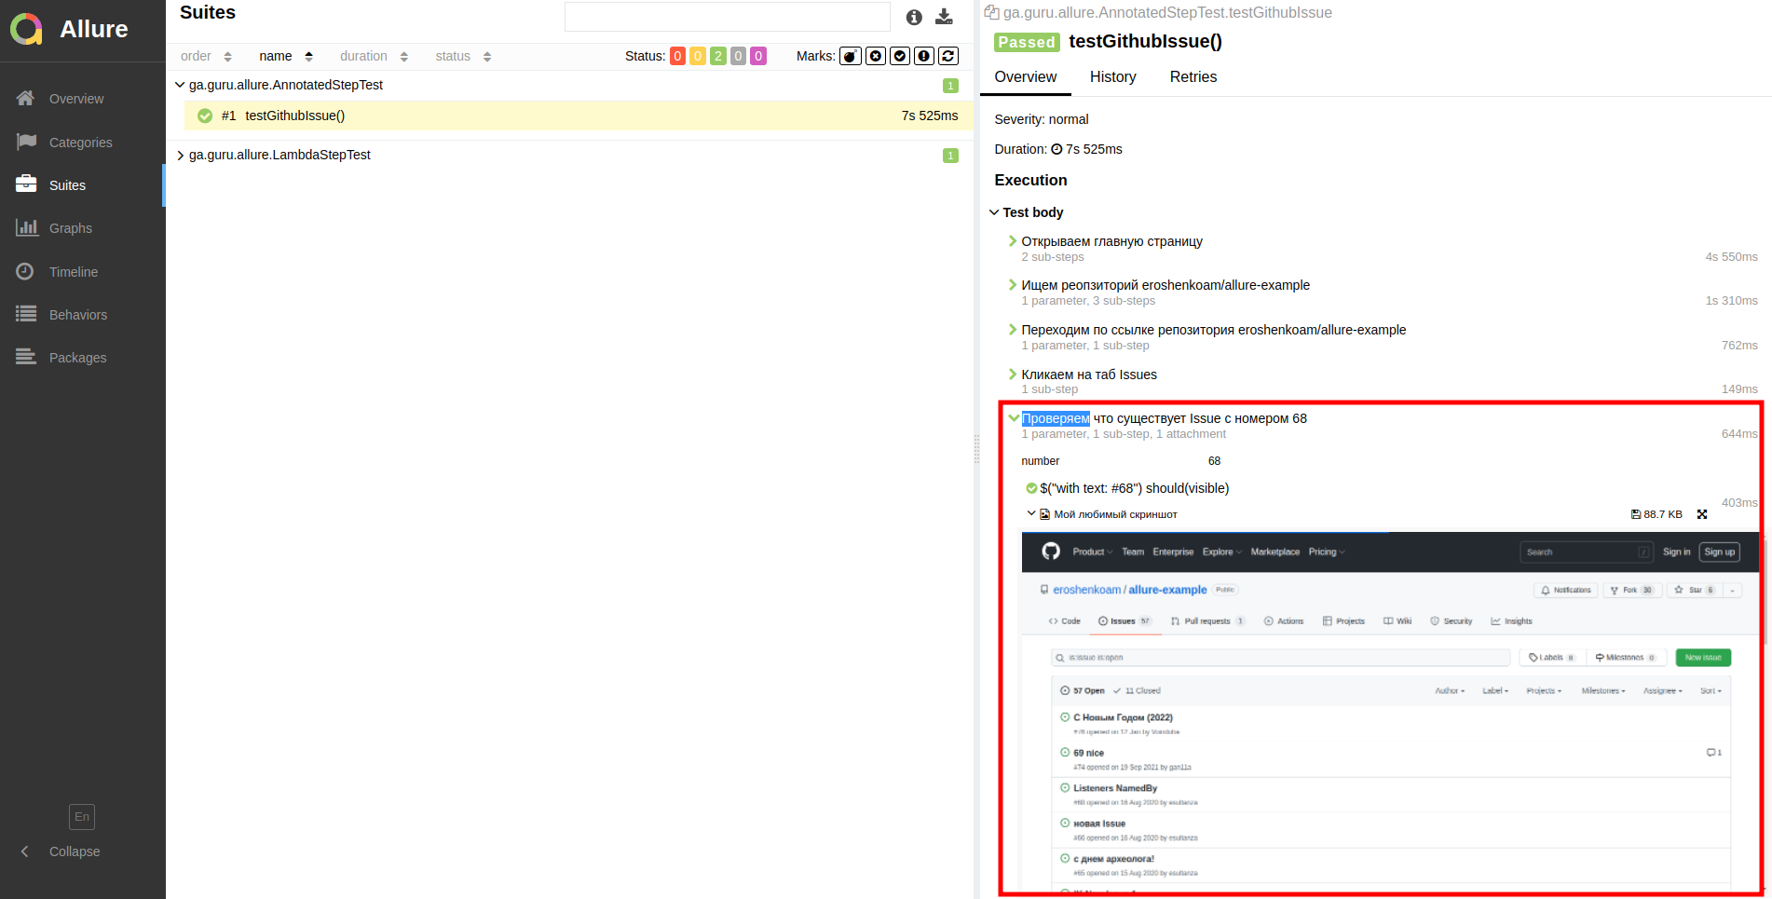The width and height of the screenshot is (1772, 899).
Task: Click the Severity: normal text
Action: pos(1041,119)
